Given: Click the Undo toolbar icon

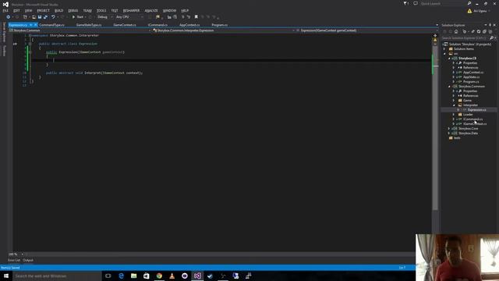Looking at the screenshot, I should pos(53,17).
